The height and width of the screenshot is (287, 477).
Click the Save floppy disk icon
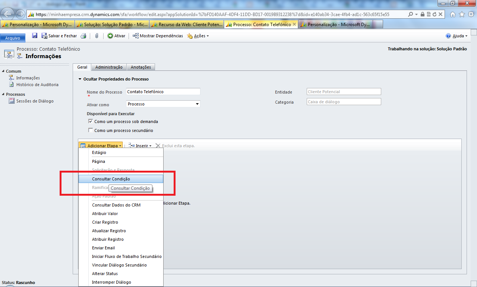35,36
